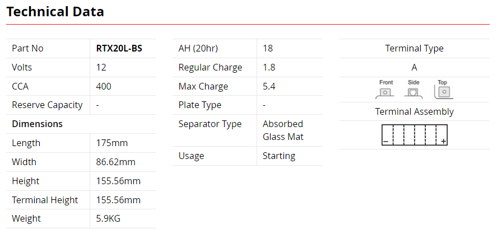Select the RTX20L-BS part number

point(119,48)
